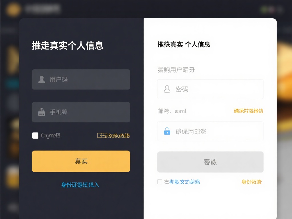Click the person icon inside the 密码 field
This screenshot has height=219, width=292.
coord(167,89)
